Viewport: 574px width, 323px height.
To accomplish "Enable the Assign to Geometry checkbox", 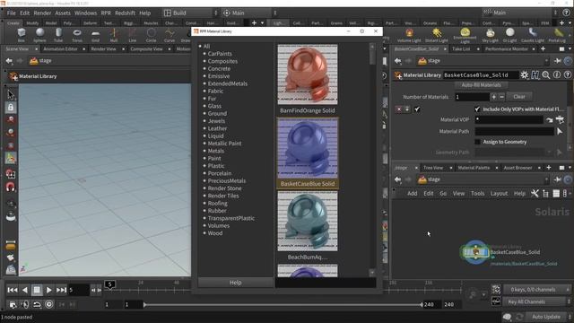I will (x=477, y=142).
